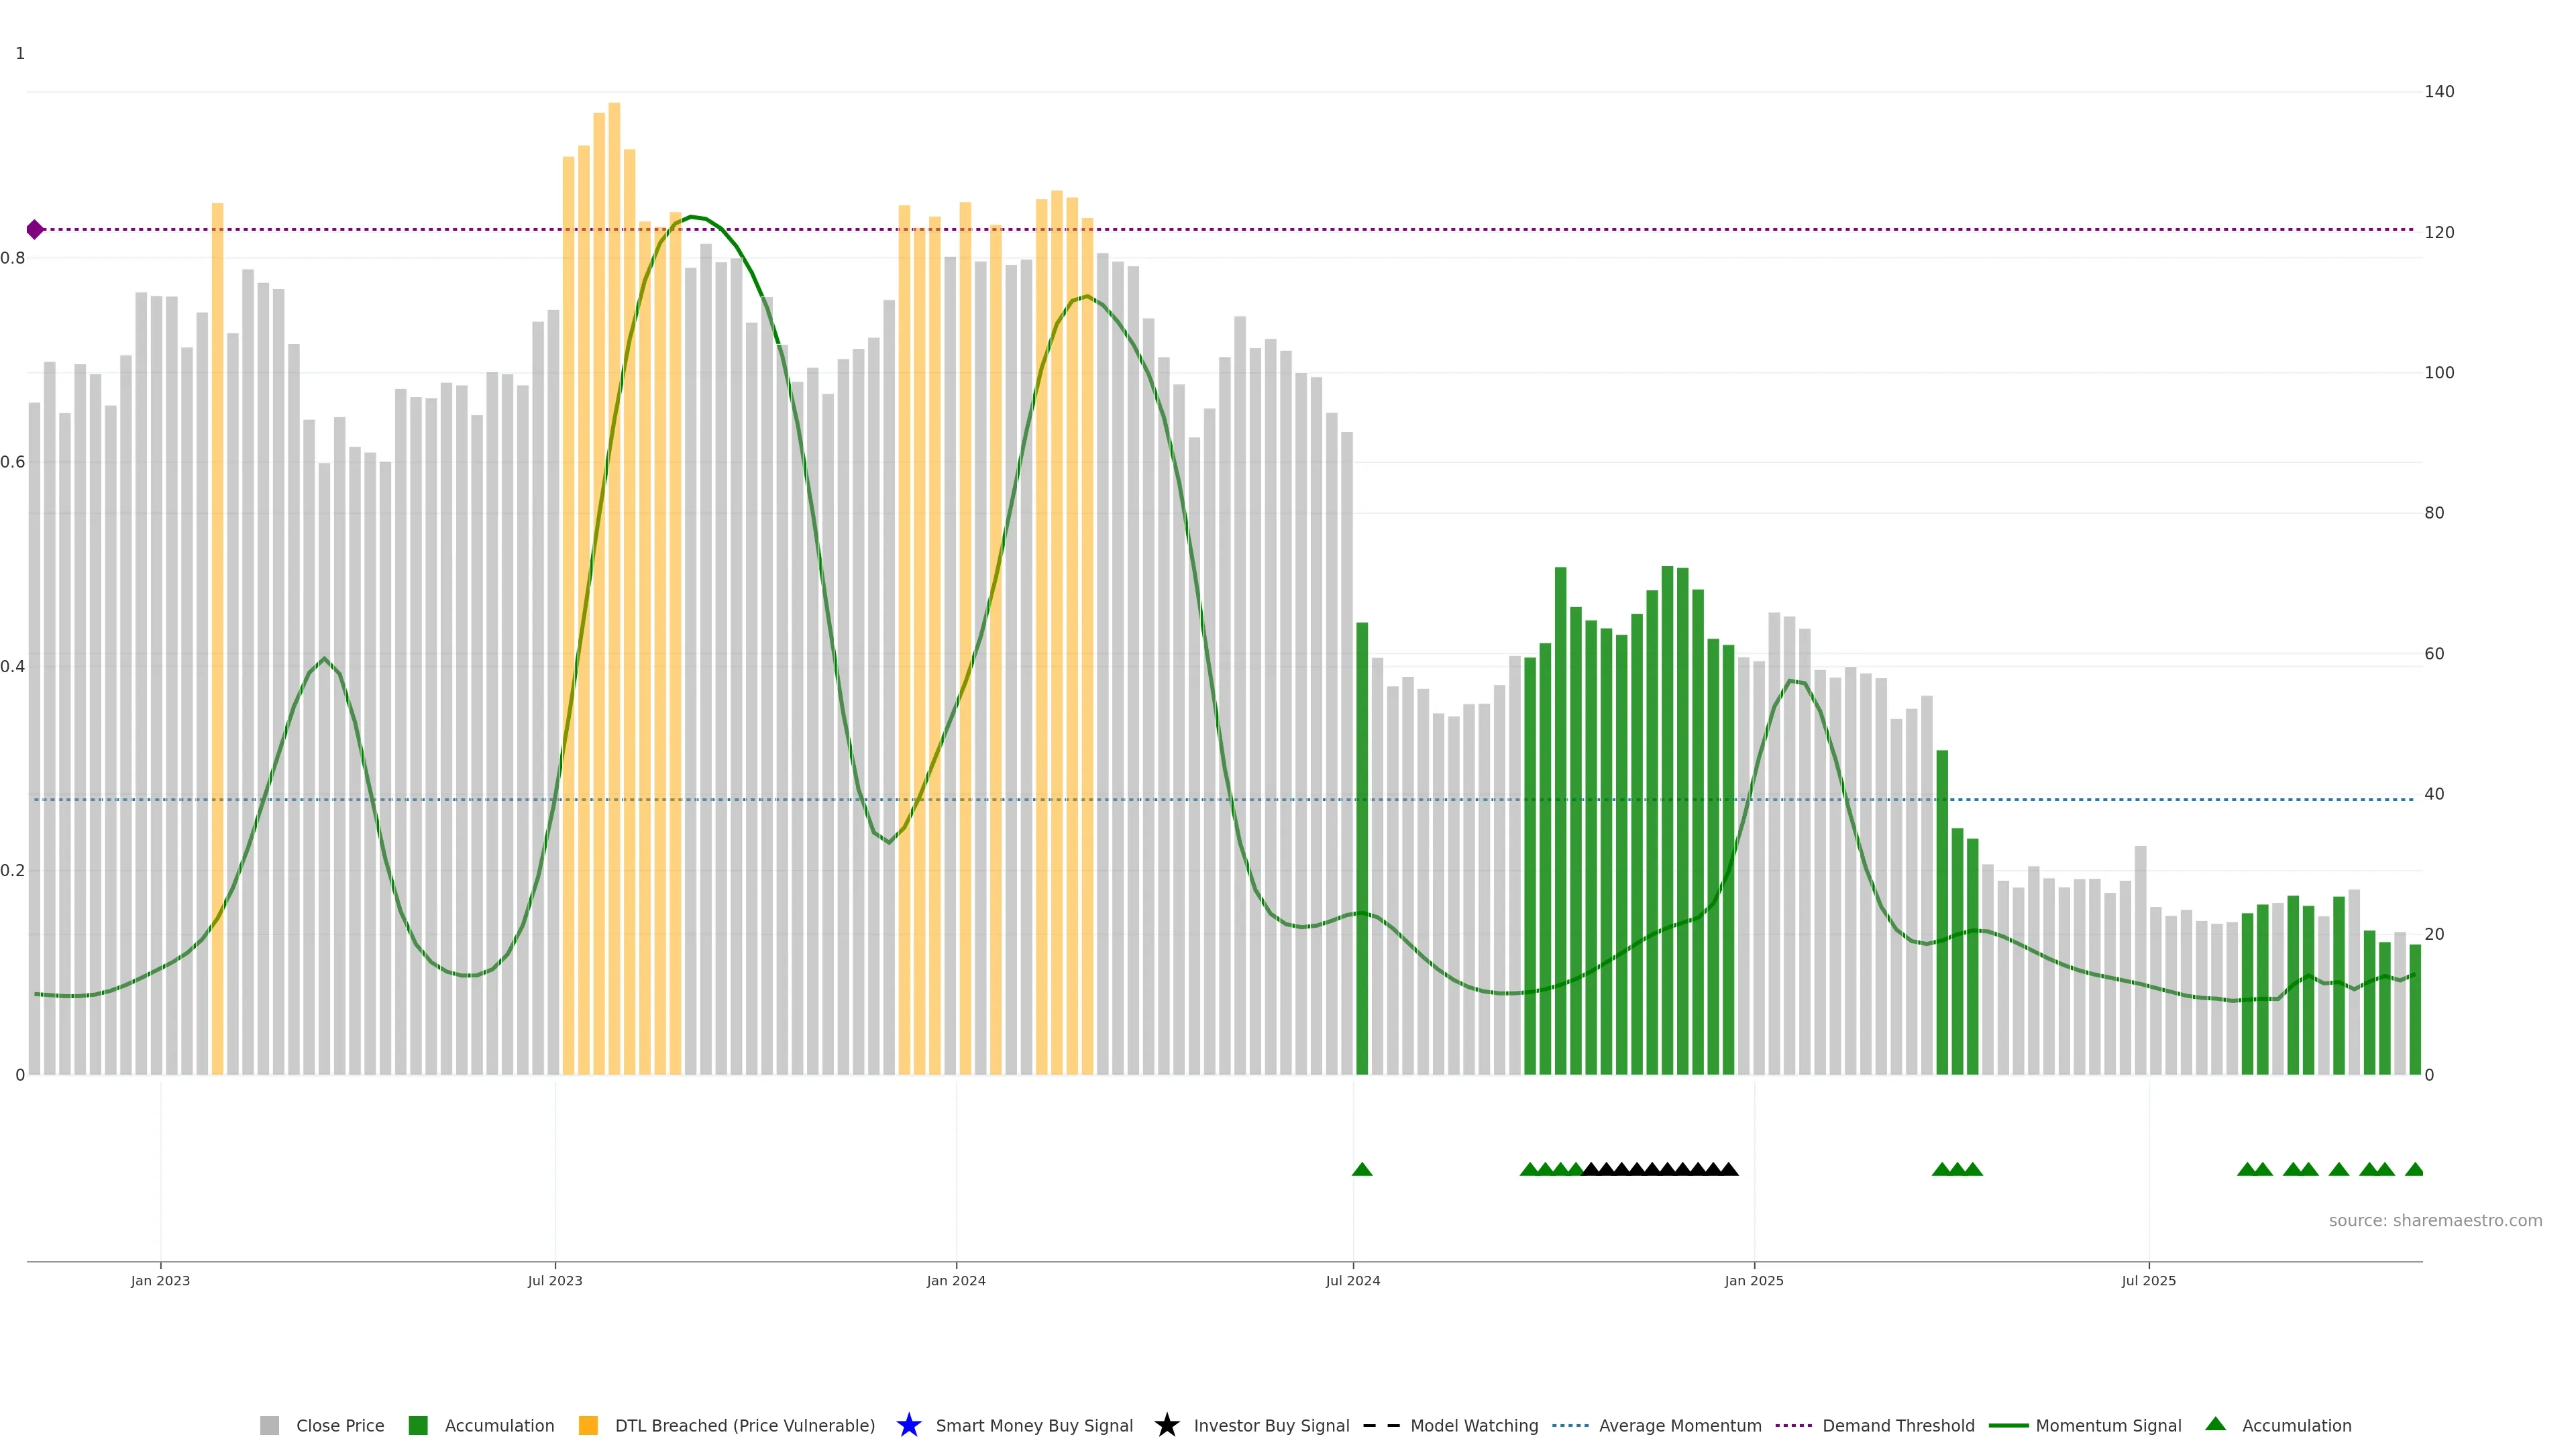This screenshot has width=2576, height=1449.
Task: Click the black Investor Buy Signal star
Action: coord(1166,1425)
